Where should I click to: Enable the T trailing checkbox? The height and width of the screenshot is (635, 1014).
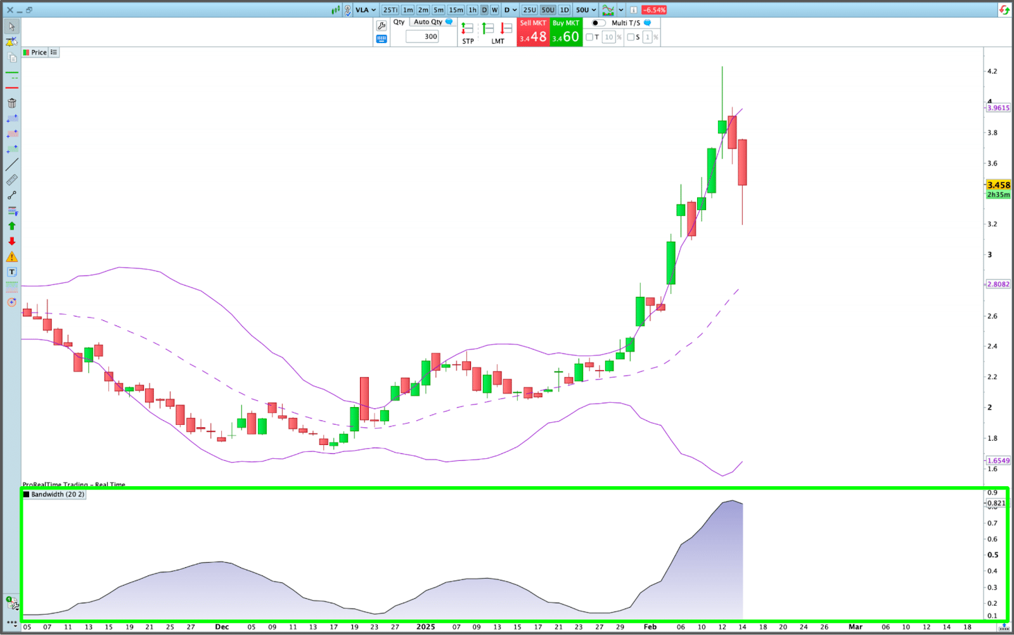591,37
